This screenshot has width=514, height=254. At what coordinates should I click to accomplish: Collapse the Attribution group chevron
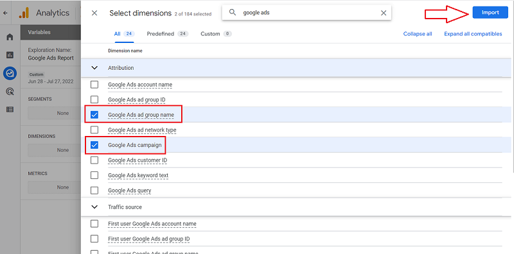pyautogui.click(x=94, y=68)
